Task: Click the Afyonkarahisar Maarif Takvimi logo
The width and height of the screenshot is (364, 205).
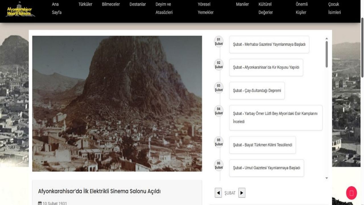Action: pos(20,10)
